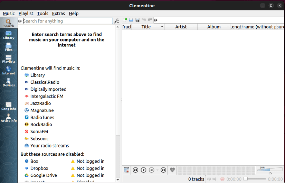285x183 pixels.
Task: Adjust the 50% volume slider
Action: [x=270, y=170]
